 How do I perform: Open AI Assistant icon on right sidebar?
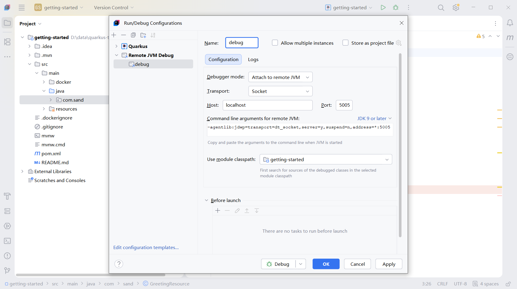pyautogui.click(x=510, y=57)
